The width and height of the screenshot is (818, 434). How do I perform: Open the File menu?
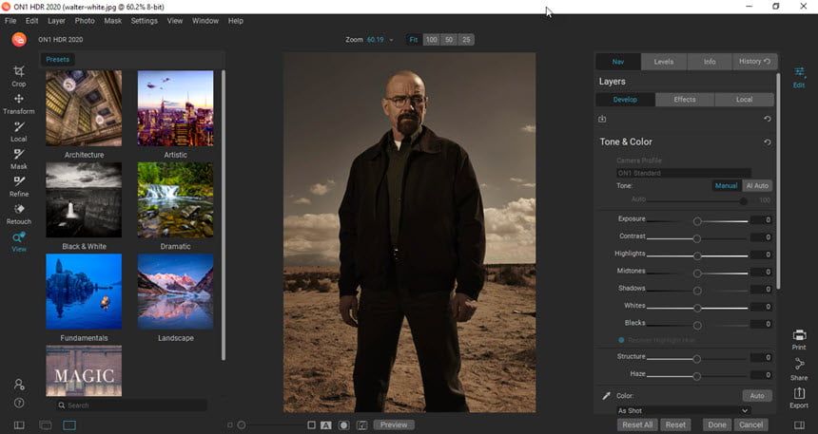(x=10, y=21)
